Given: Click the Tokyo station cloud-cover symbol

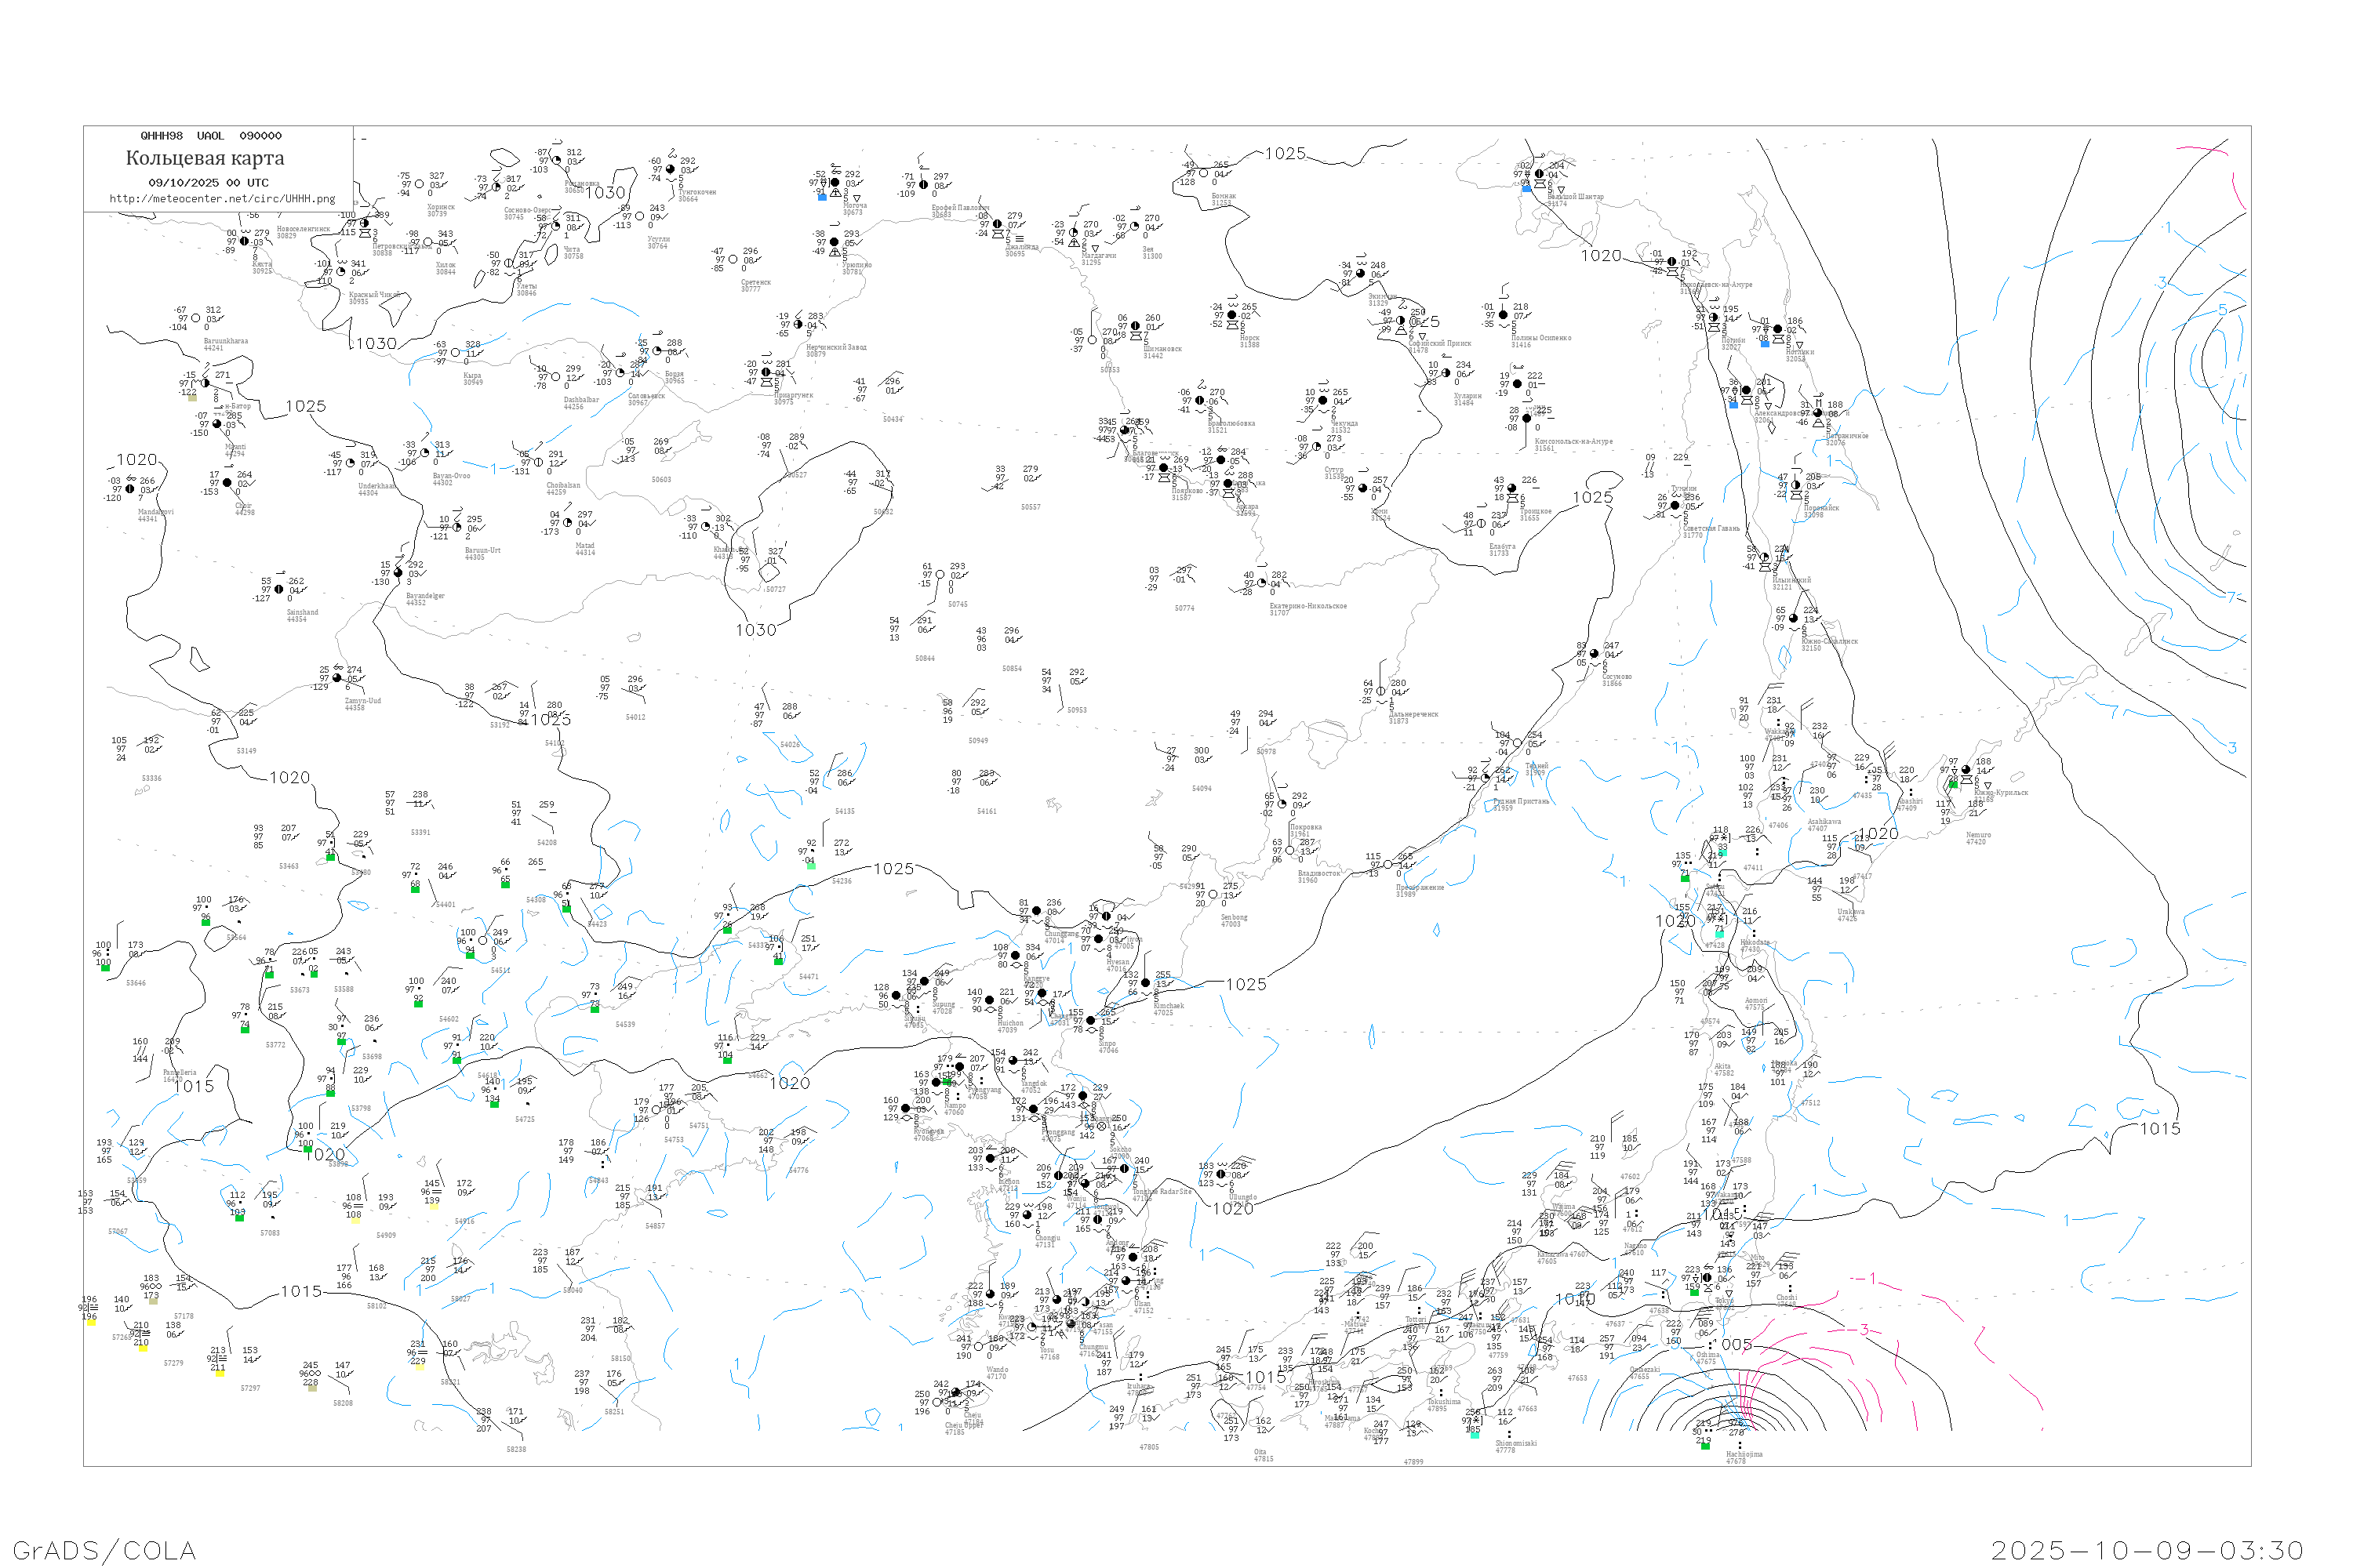Looking at the screenshot, I should coord(1707,1278).
